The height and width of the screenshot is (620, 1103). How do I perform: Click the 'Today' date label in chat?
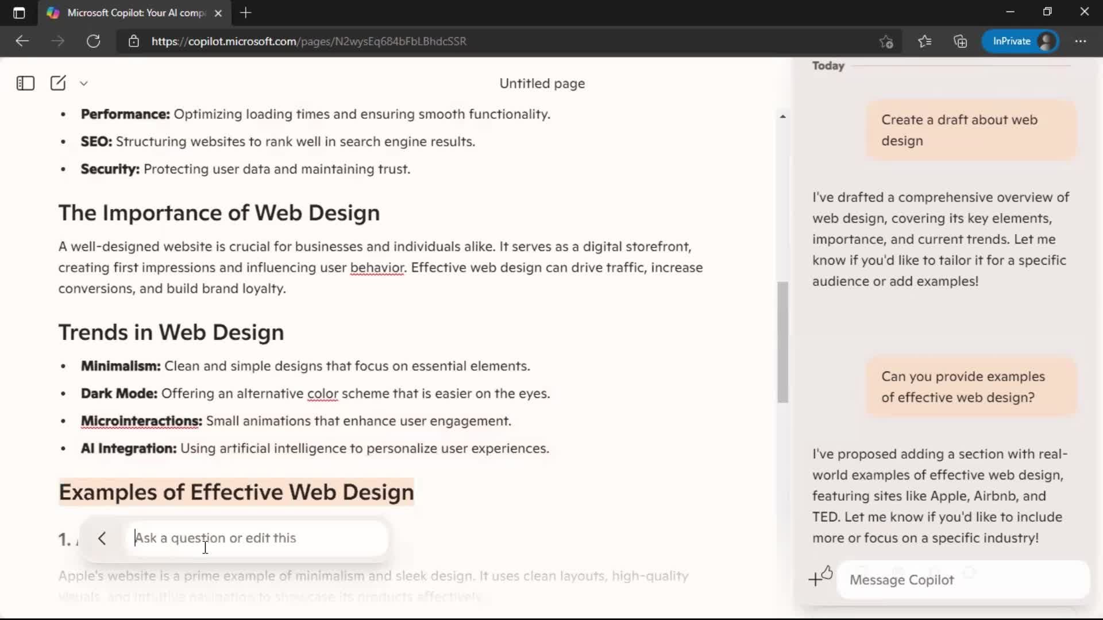[x=828, y=66]
